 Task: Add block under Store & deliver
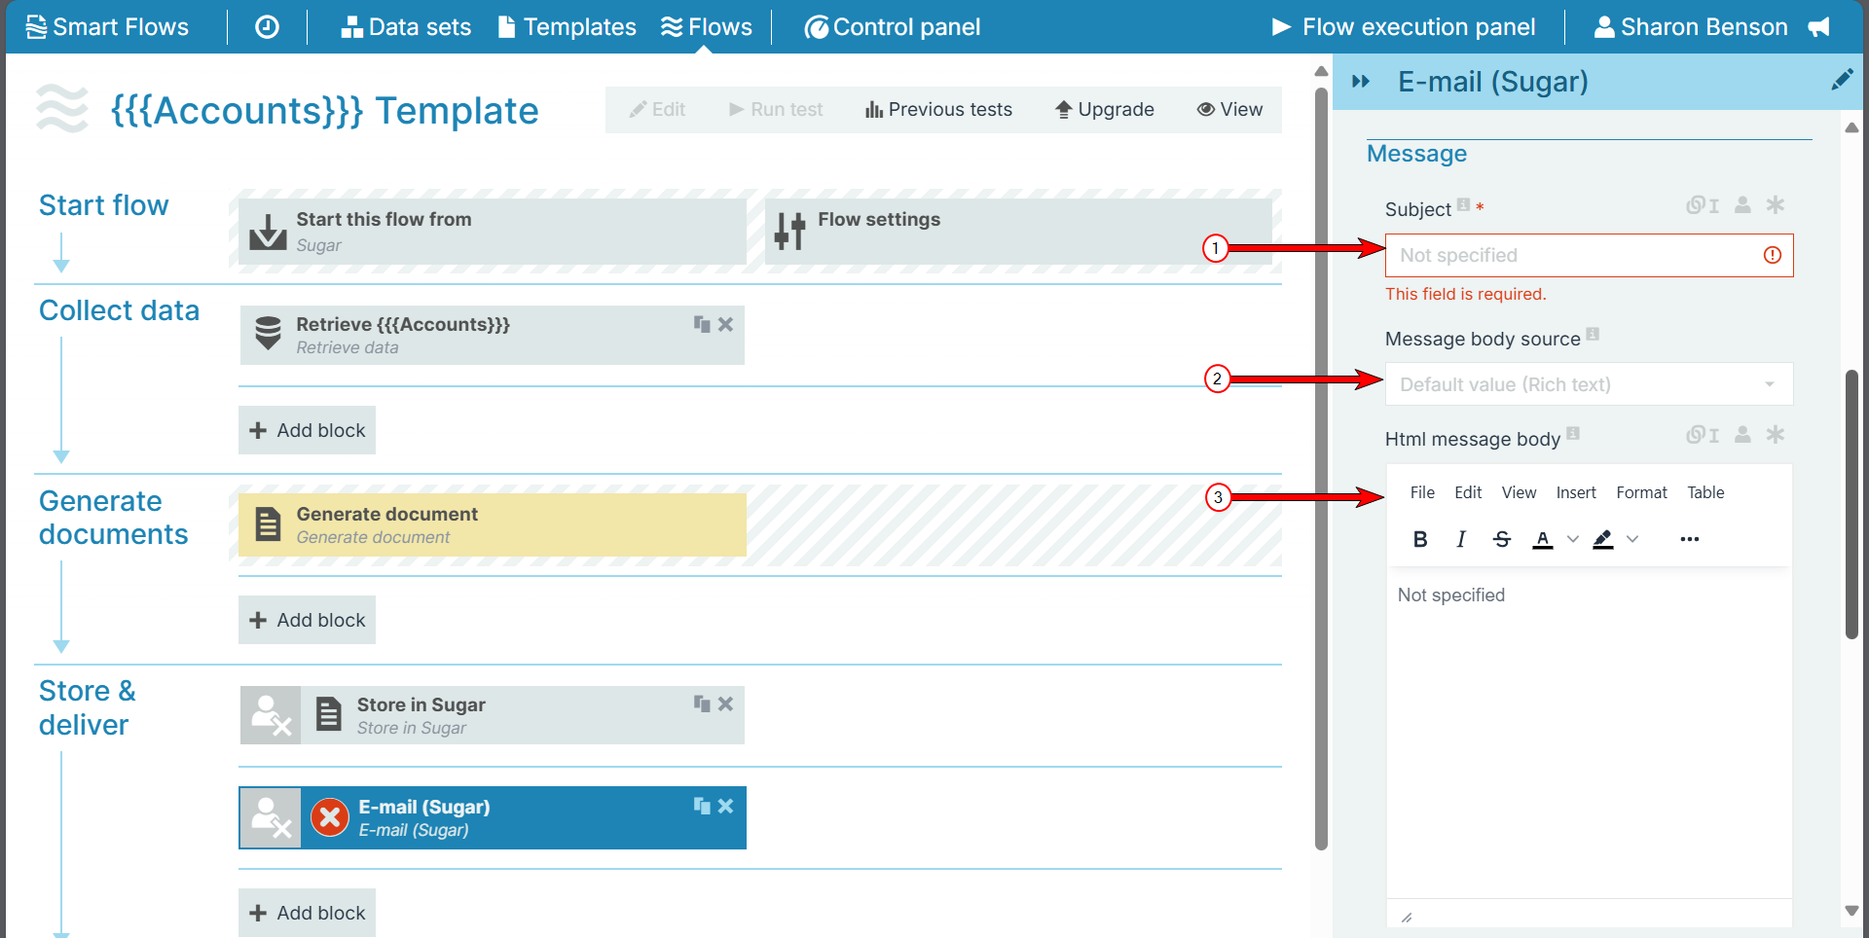[307, 913]
